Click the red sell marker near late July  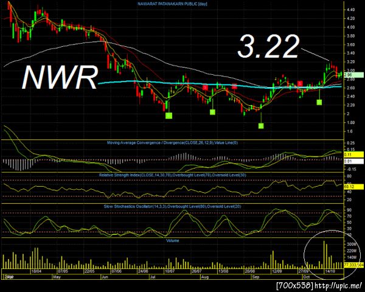205,88
